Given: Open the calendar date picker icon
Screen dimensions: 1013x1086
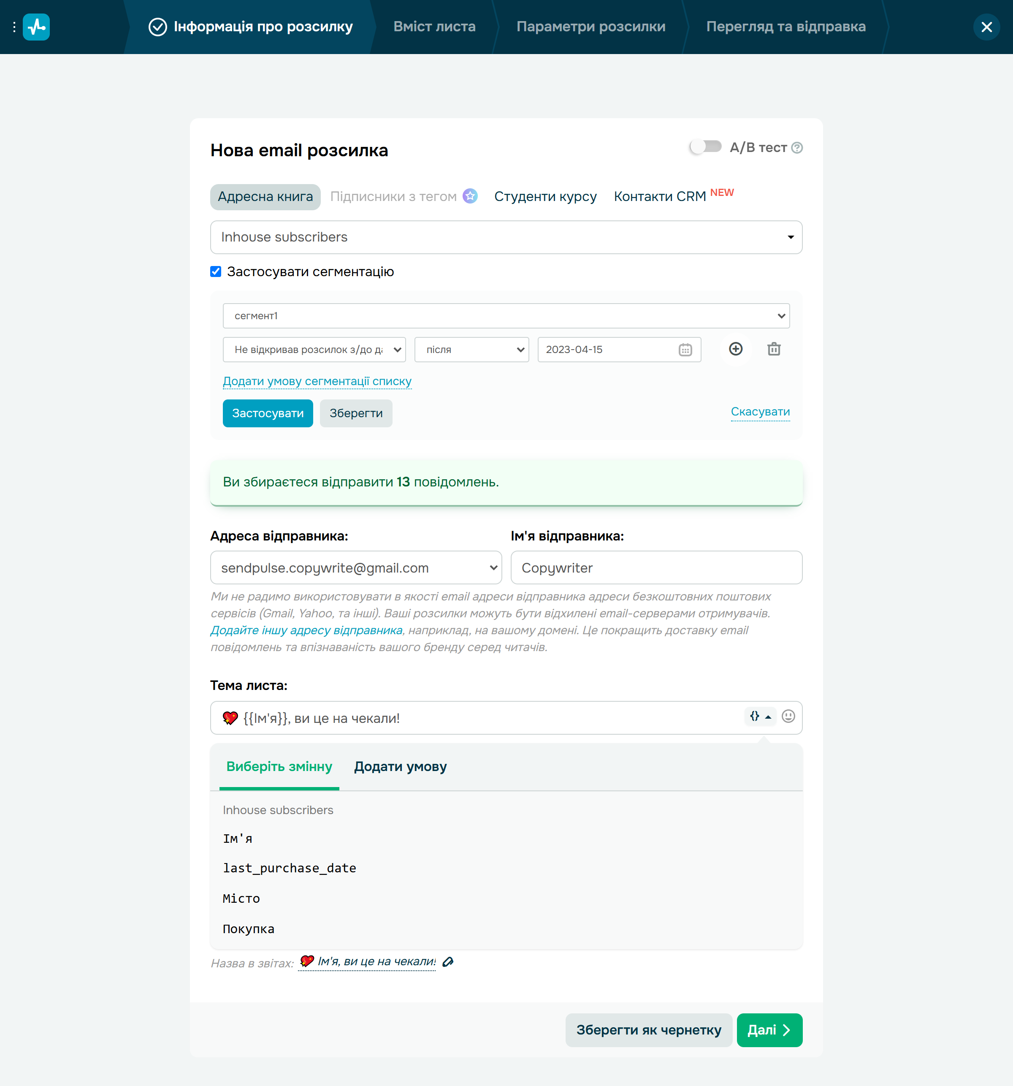Looking at the screenshot, I should point(685,350).
